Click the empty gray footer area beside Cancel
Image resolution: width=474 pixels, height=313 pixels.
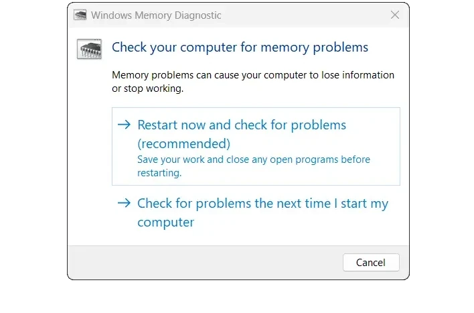tap(205, 263)
